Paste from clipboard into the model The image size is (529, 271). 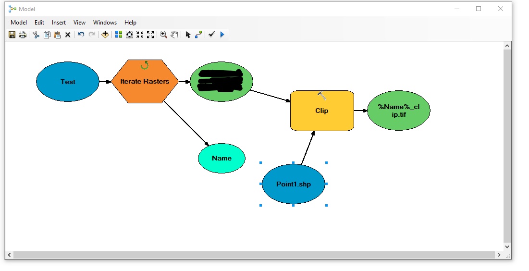tap(57, 35)
